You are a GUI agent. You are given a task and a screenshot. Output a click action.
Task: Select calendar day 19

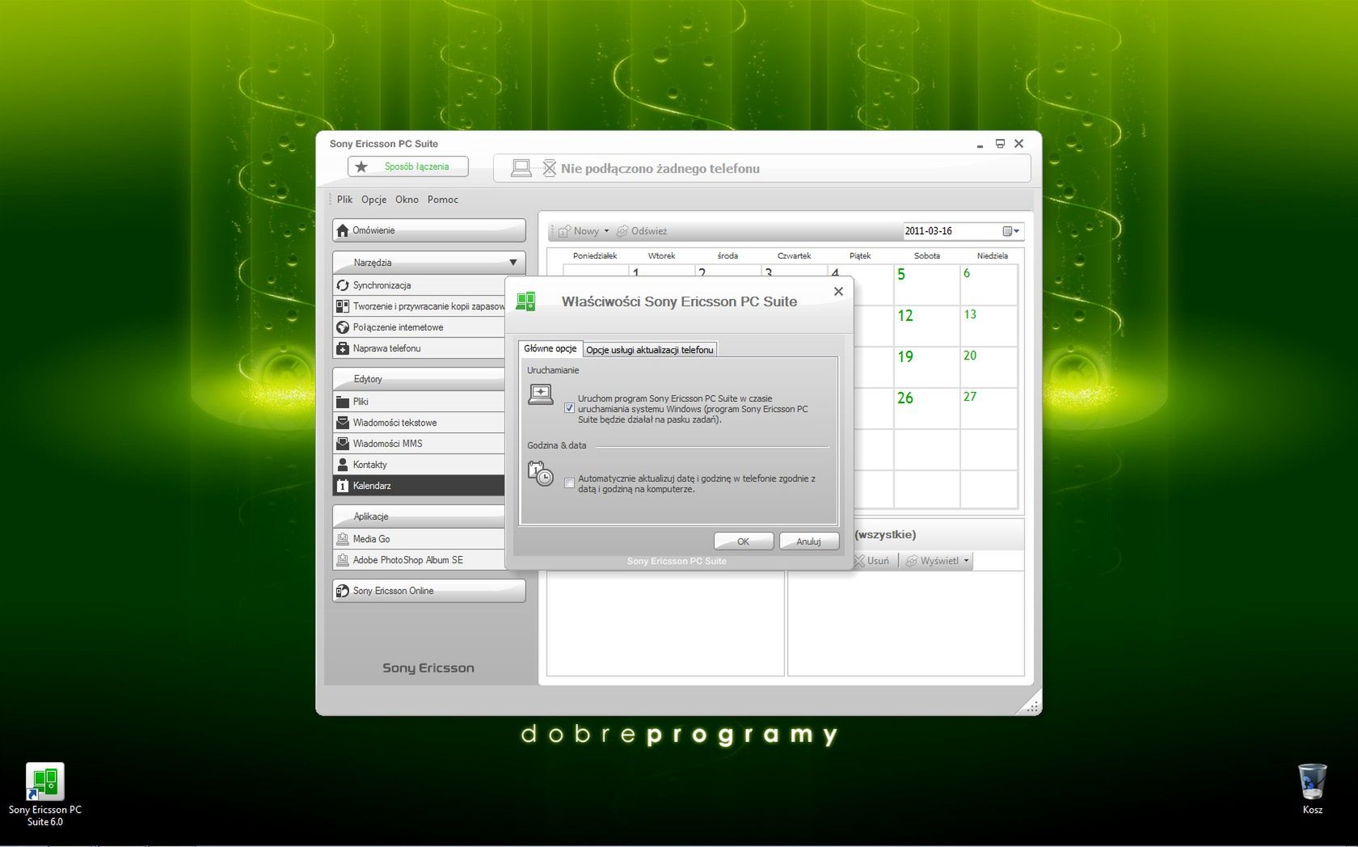point(926,367)
